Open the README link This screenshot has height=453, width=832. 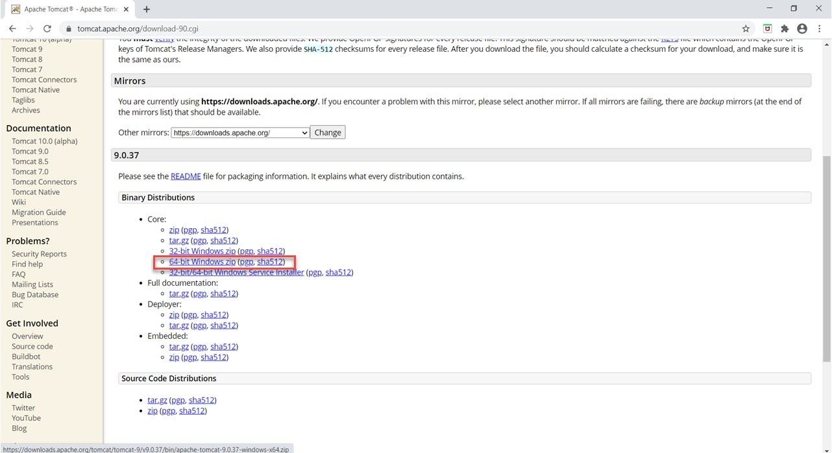[186, 176]
